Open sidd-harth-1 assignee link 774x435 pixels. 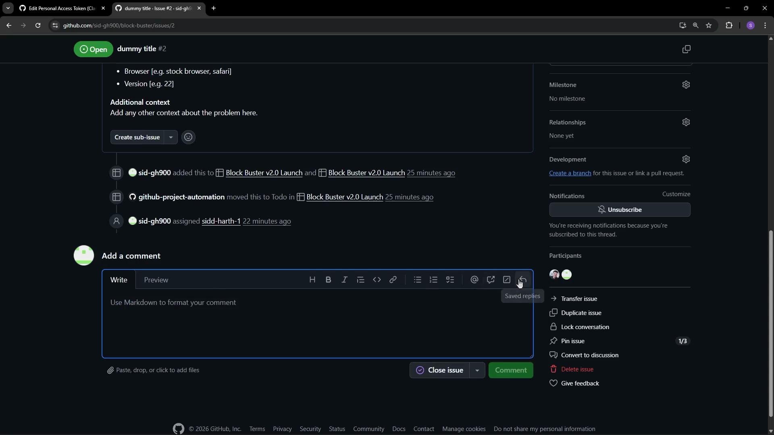(221, 221)
